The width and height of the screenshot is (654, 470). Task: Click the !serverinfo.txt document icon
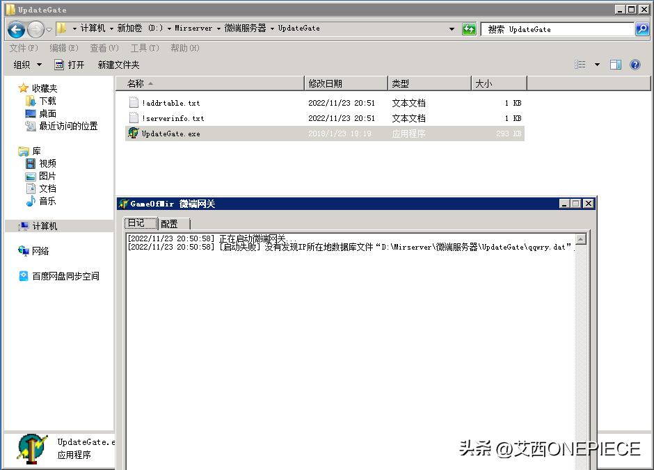point(134,118)
